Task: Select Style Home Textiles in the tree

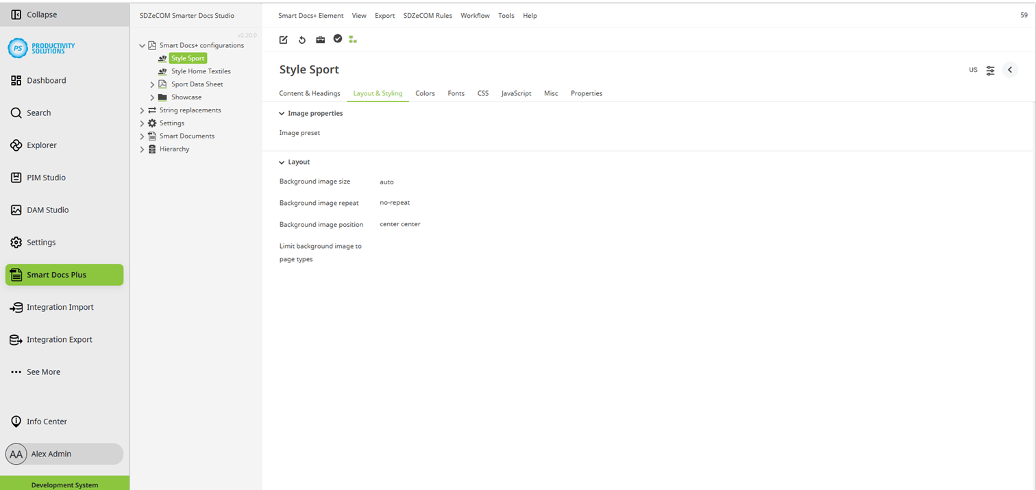Action: click(201, 71)
